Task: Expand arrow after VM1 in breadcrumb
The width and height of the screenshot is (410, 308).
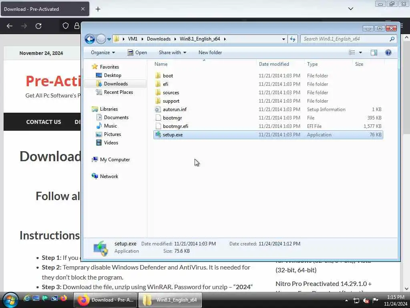Action: point(142,39)
